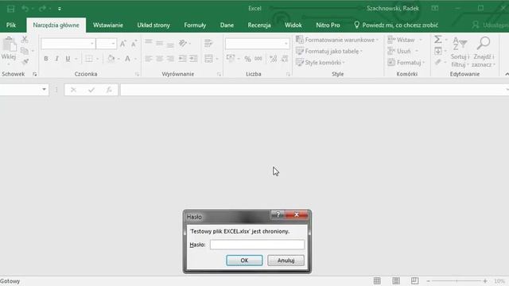Click the Format Painter brush icon
The image size is (509, 286).
(25, 62)
